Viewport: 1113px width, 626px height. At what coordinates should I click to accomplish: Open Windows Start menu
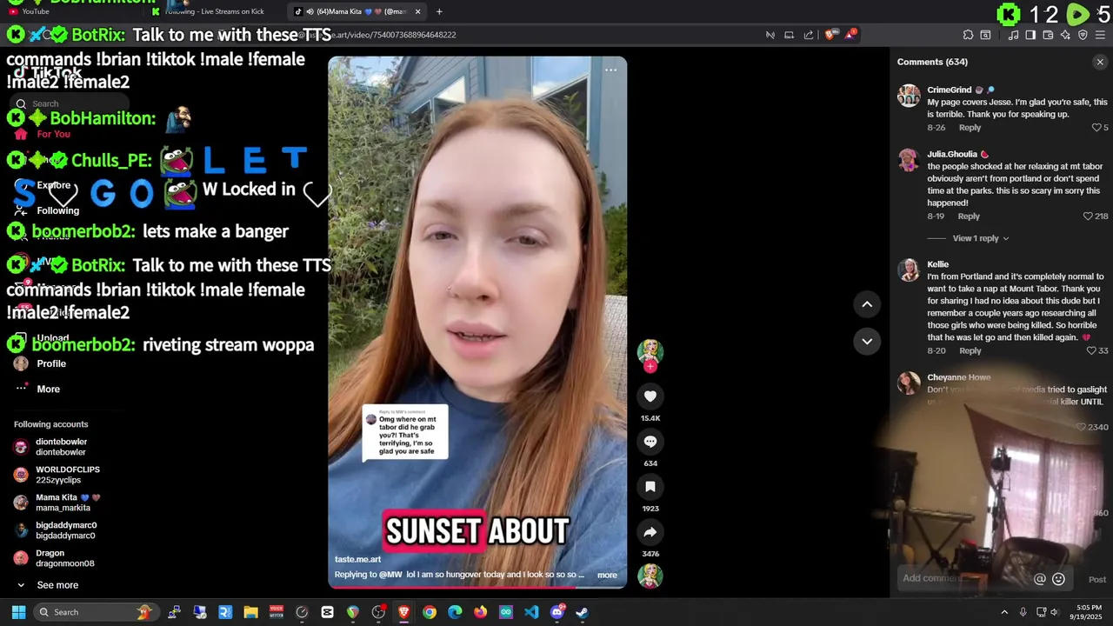18,612
